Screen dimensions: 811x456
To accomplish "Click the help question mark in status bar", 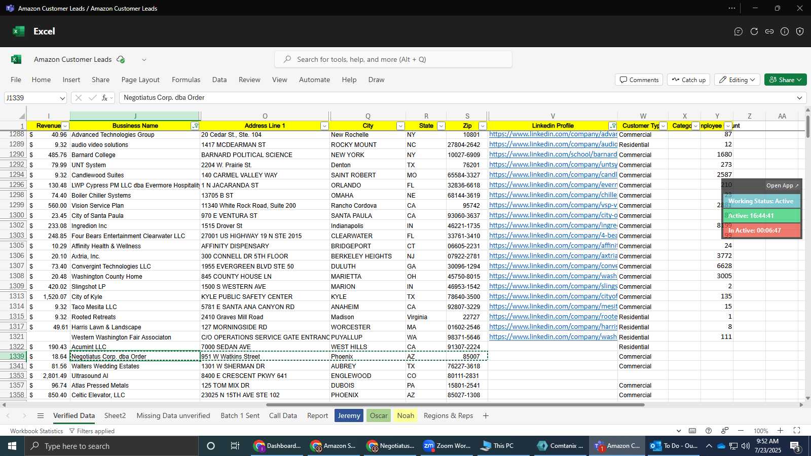I will point(709,431).
